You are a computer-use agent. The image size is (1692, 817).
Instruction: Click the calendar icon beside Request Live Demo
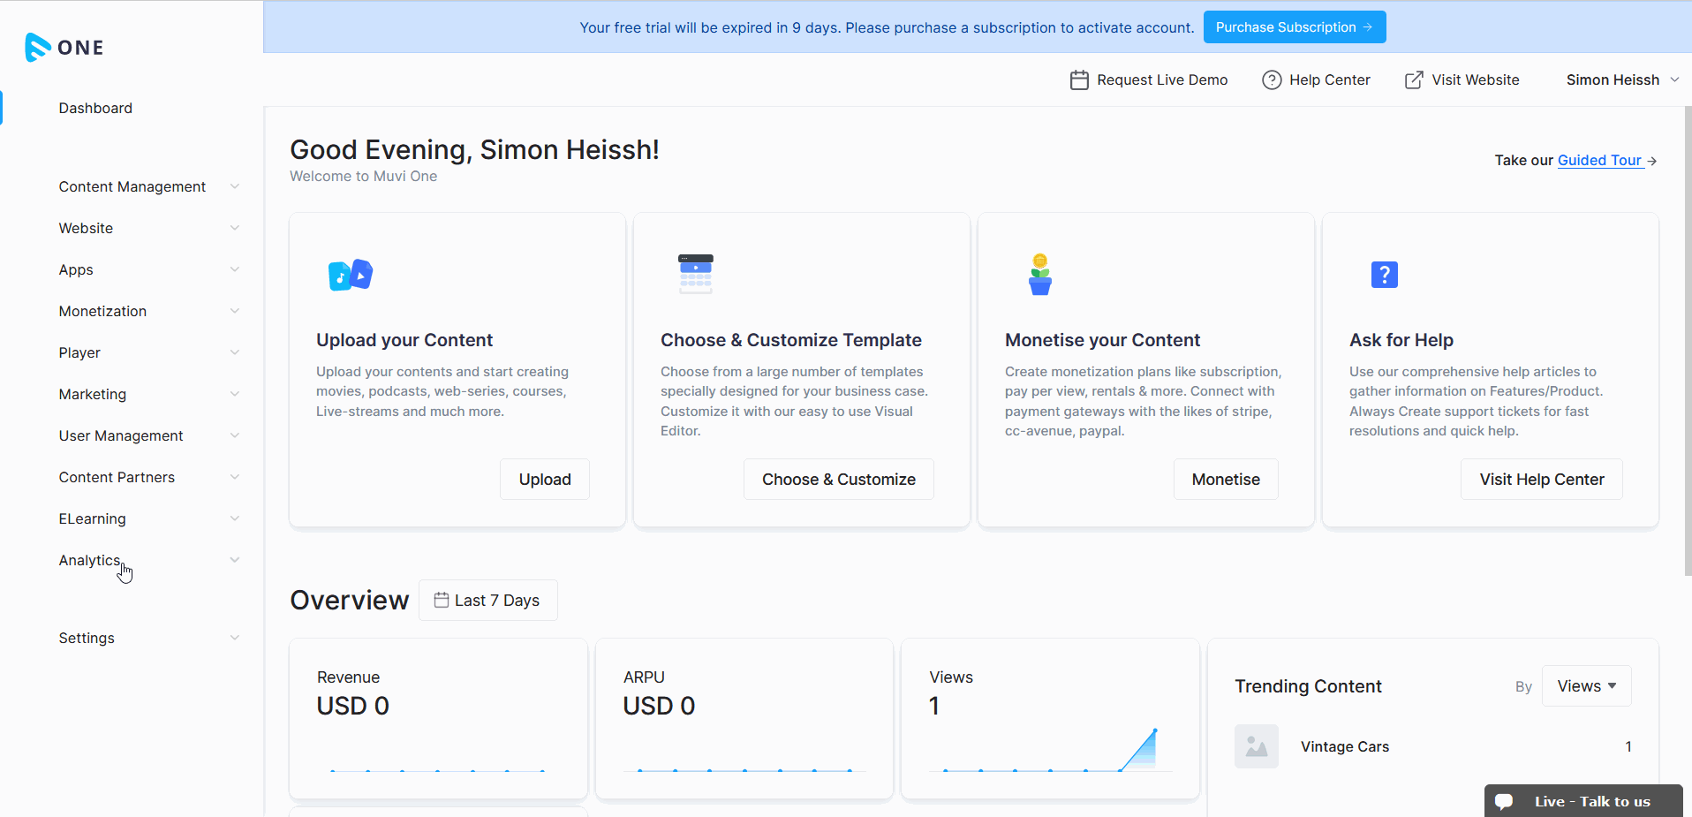pos(1079,79)
